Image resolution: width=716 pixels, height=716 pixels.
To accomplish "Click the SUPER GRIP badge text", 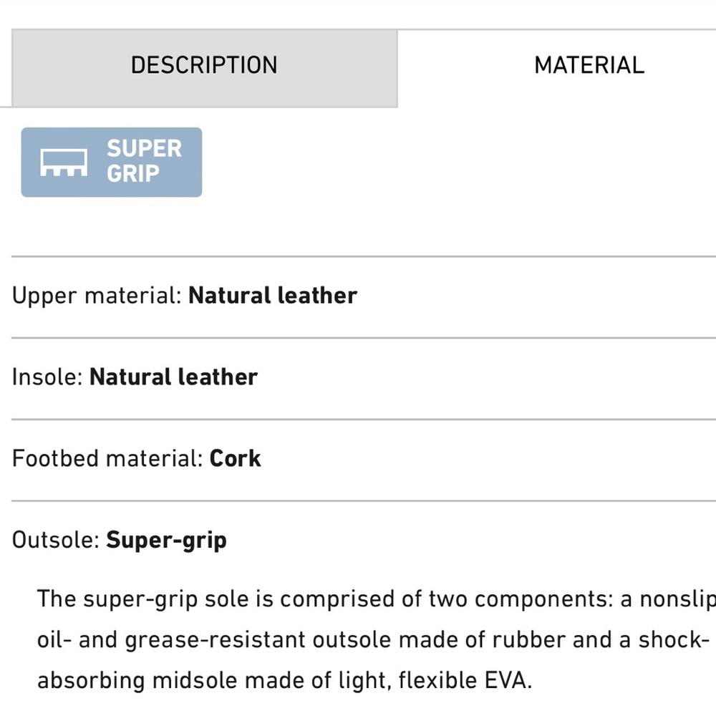I will [144, 161].
